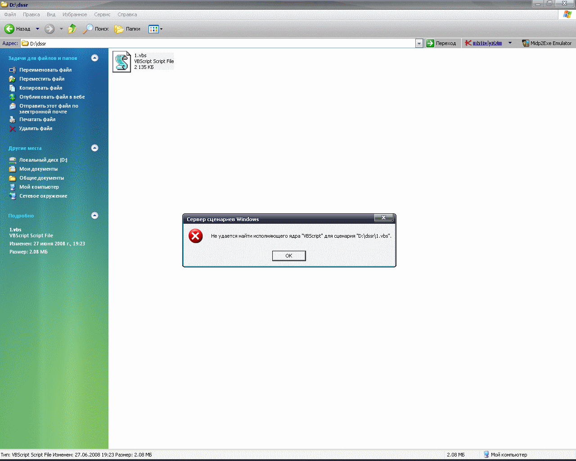Image resolution: width=576 pixels, height=461 pixels.
Task: Click the network places icon
Action: coord(13,196)
